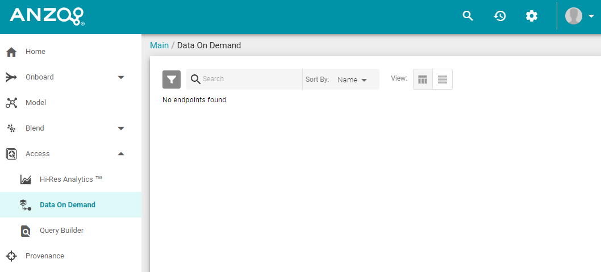Image resolution: width=601 pixels, height=272 pixels.
Task: Click the ANZO logo in the header
Action: click(47, 16)
